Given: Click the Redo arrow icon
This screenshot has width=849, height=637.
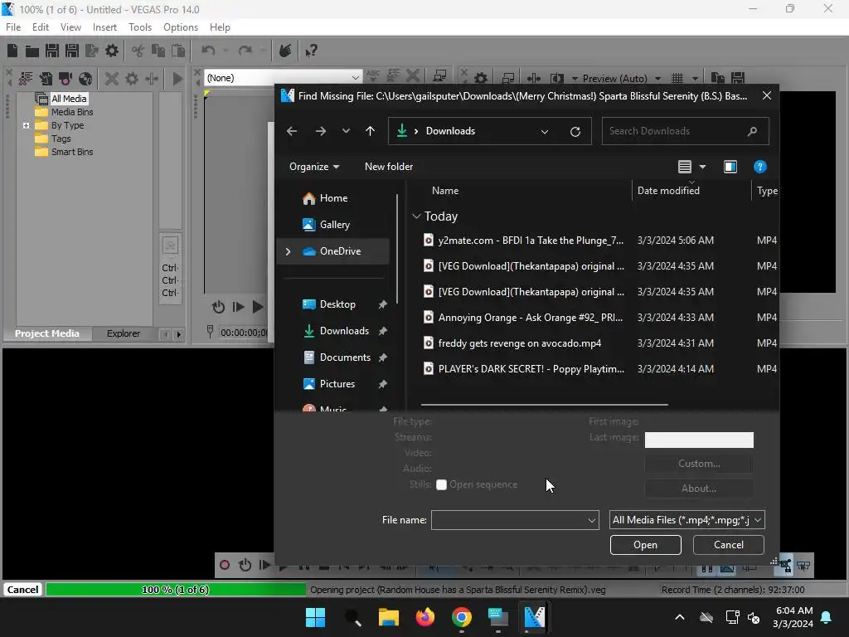Looking at the screenshot, I should [245, 51].
